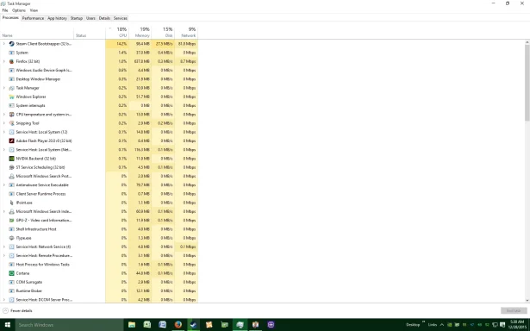Open the View menu
The height and width of the screenshot is (331, 530).
click(34, 10)
